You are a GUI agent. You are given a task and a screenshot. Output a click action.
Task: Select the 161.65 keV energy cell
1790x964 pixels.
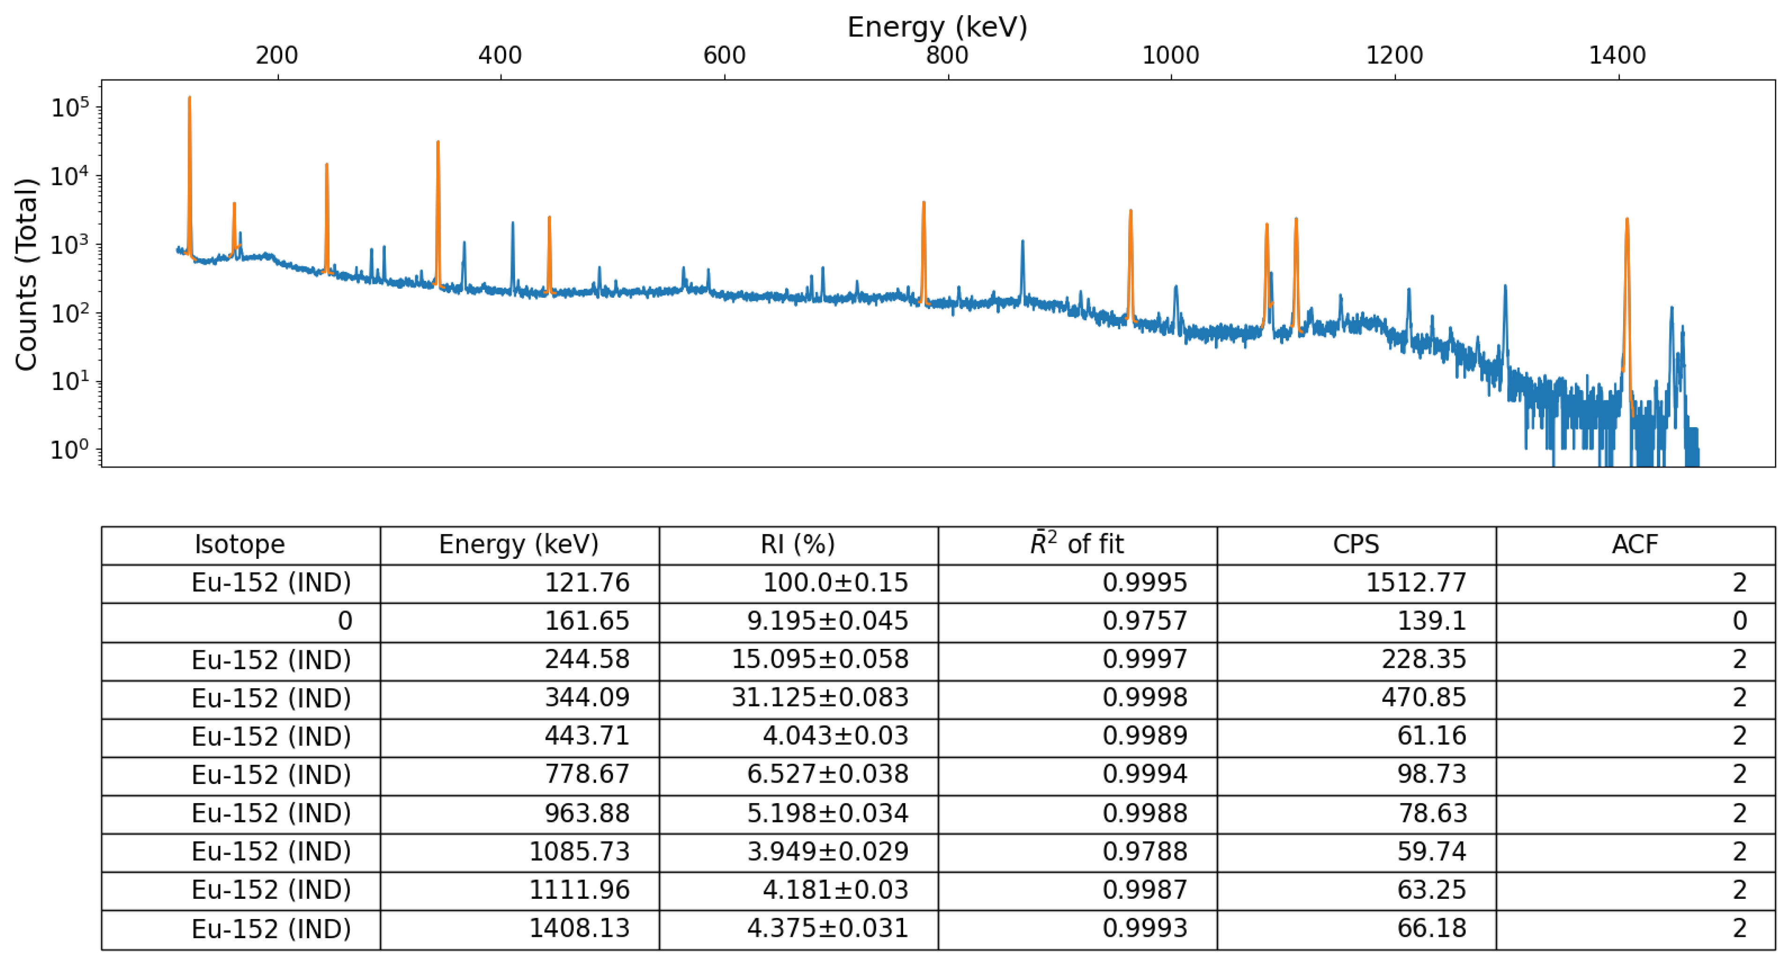pos(586,621)
